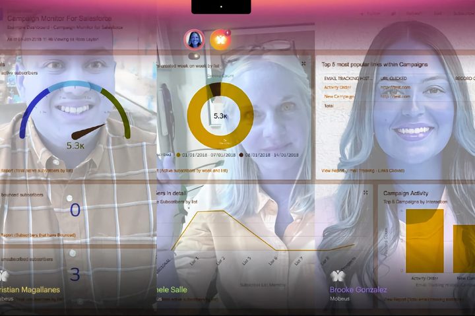
Task: View Report for email tracking links clicked
Action: click(x=363, y=171)
